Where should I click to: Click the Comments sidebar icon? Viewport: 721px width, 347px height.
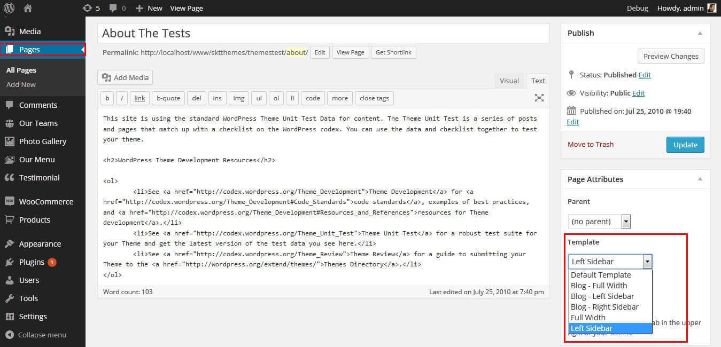pos(9,105)
